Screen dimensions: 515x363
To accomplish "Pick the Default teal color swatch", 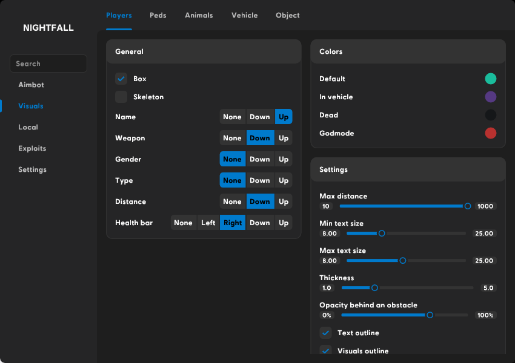I will coord(491,79).
